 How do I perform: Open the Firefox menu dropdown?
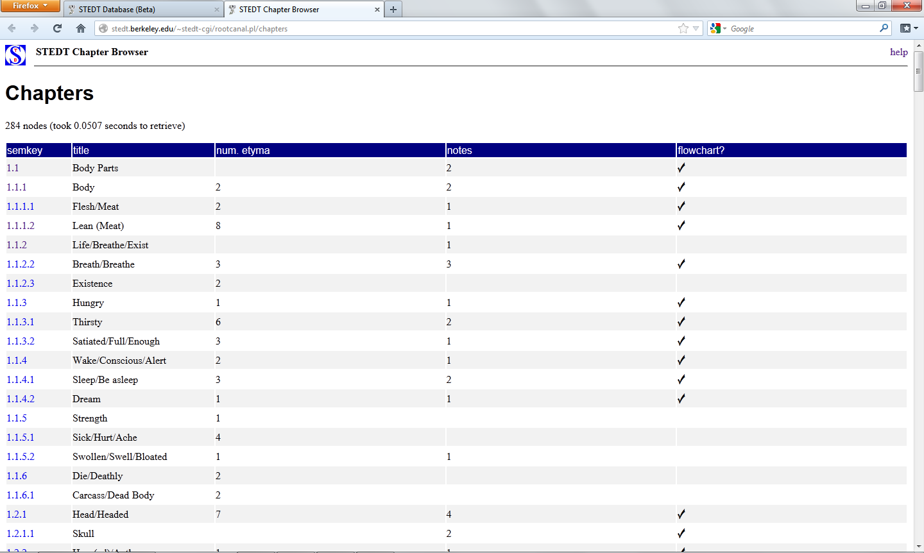pos(30,6)
